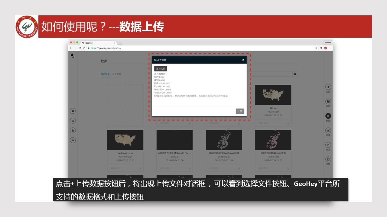The height and width of the screenshot is (217, 387).
Task: Click the search magnifier button
Action: point(295,74)
